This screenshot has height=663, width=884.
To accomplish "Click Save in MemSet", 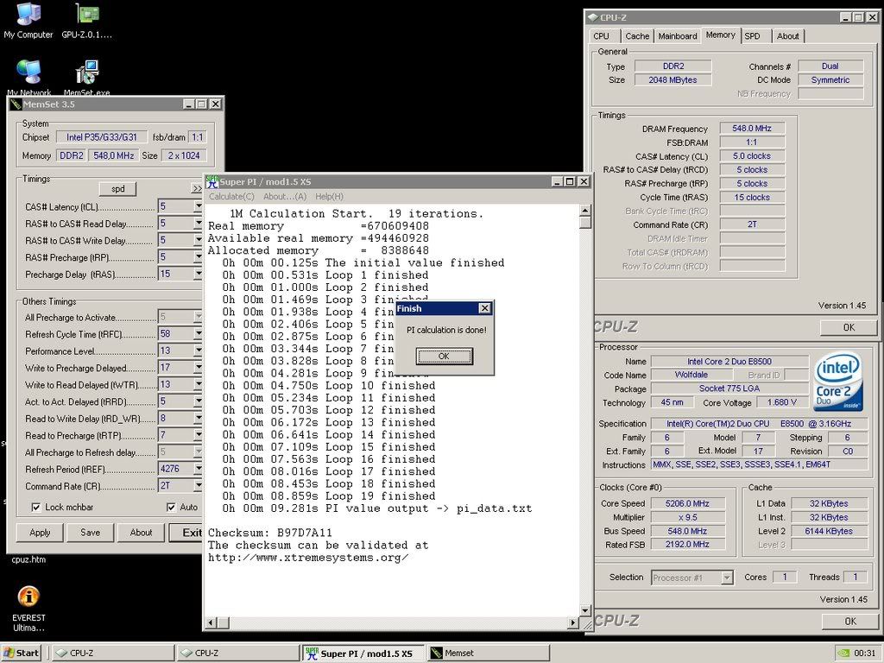I will coord(90,532).
